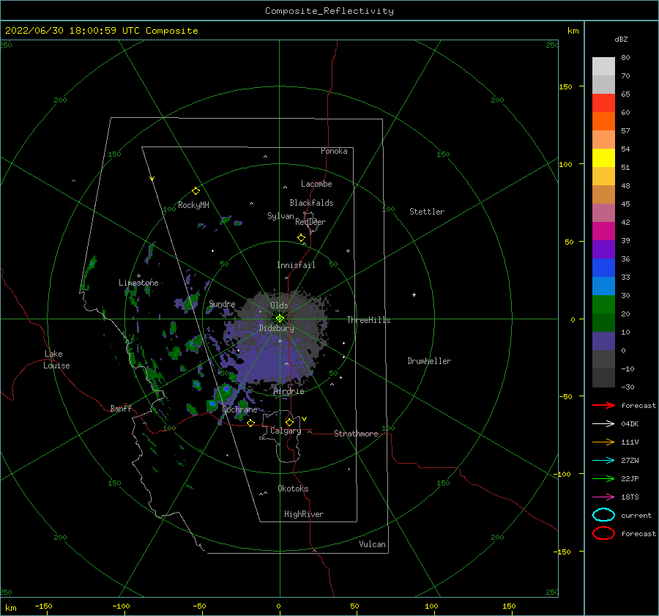
Task: Click the light gray 70-80 dBZ swatch
Action: [603, 67]
